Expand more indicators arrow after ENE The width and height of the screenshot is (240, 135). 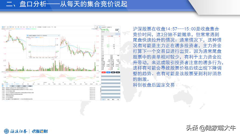coord(100,84)
